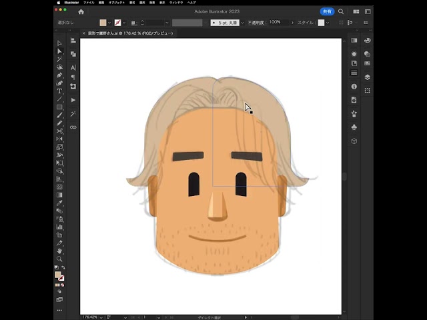Go to the Home screen
Screen dimensions: 427x320
pos(81,12)
